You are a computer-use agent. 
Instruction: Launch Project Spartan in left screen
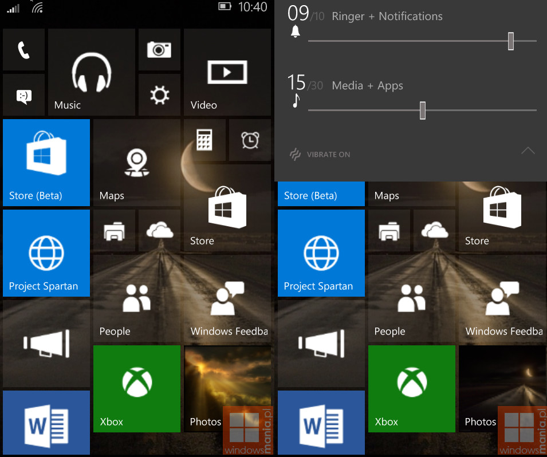pyautogui.click(x=46, y=253)
